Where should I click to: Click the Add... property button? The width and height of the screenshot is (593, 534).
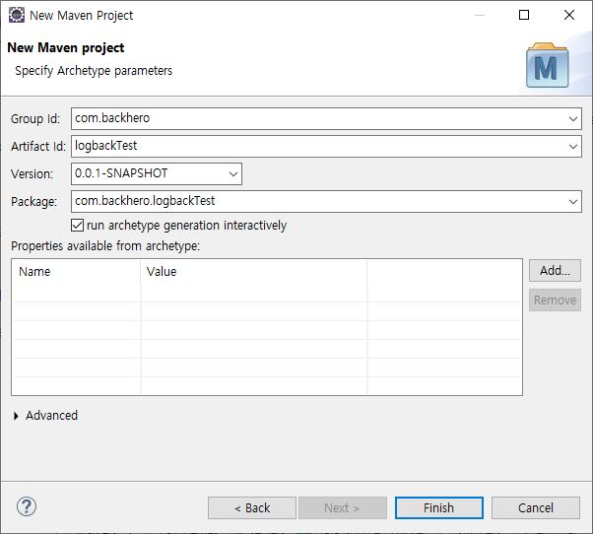(555, 270)
